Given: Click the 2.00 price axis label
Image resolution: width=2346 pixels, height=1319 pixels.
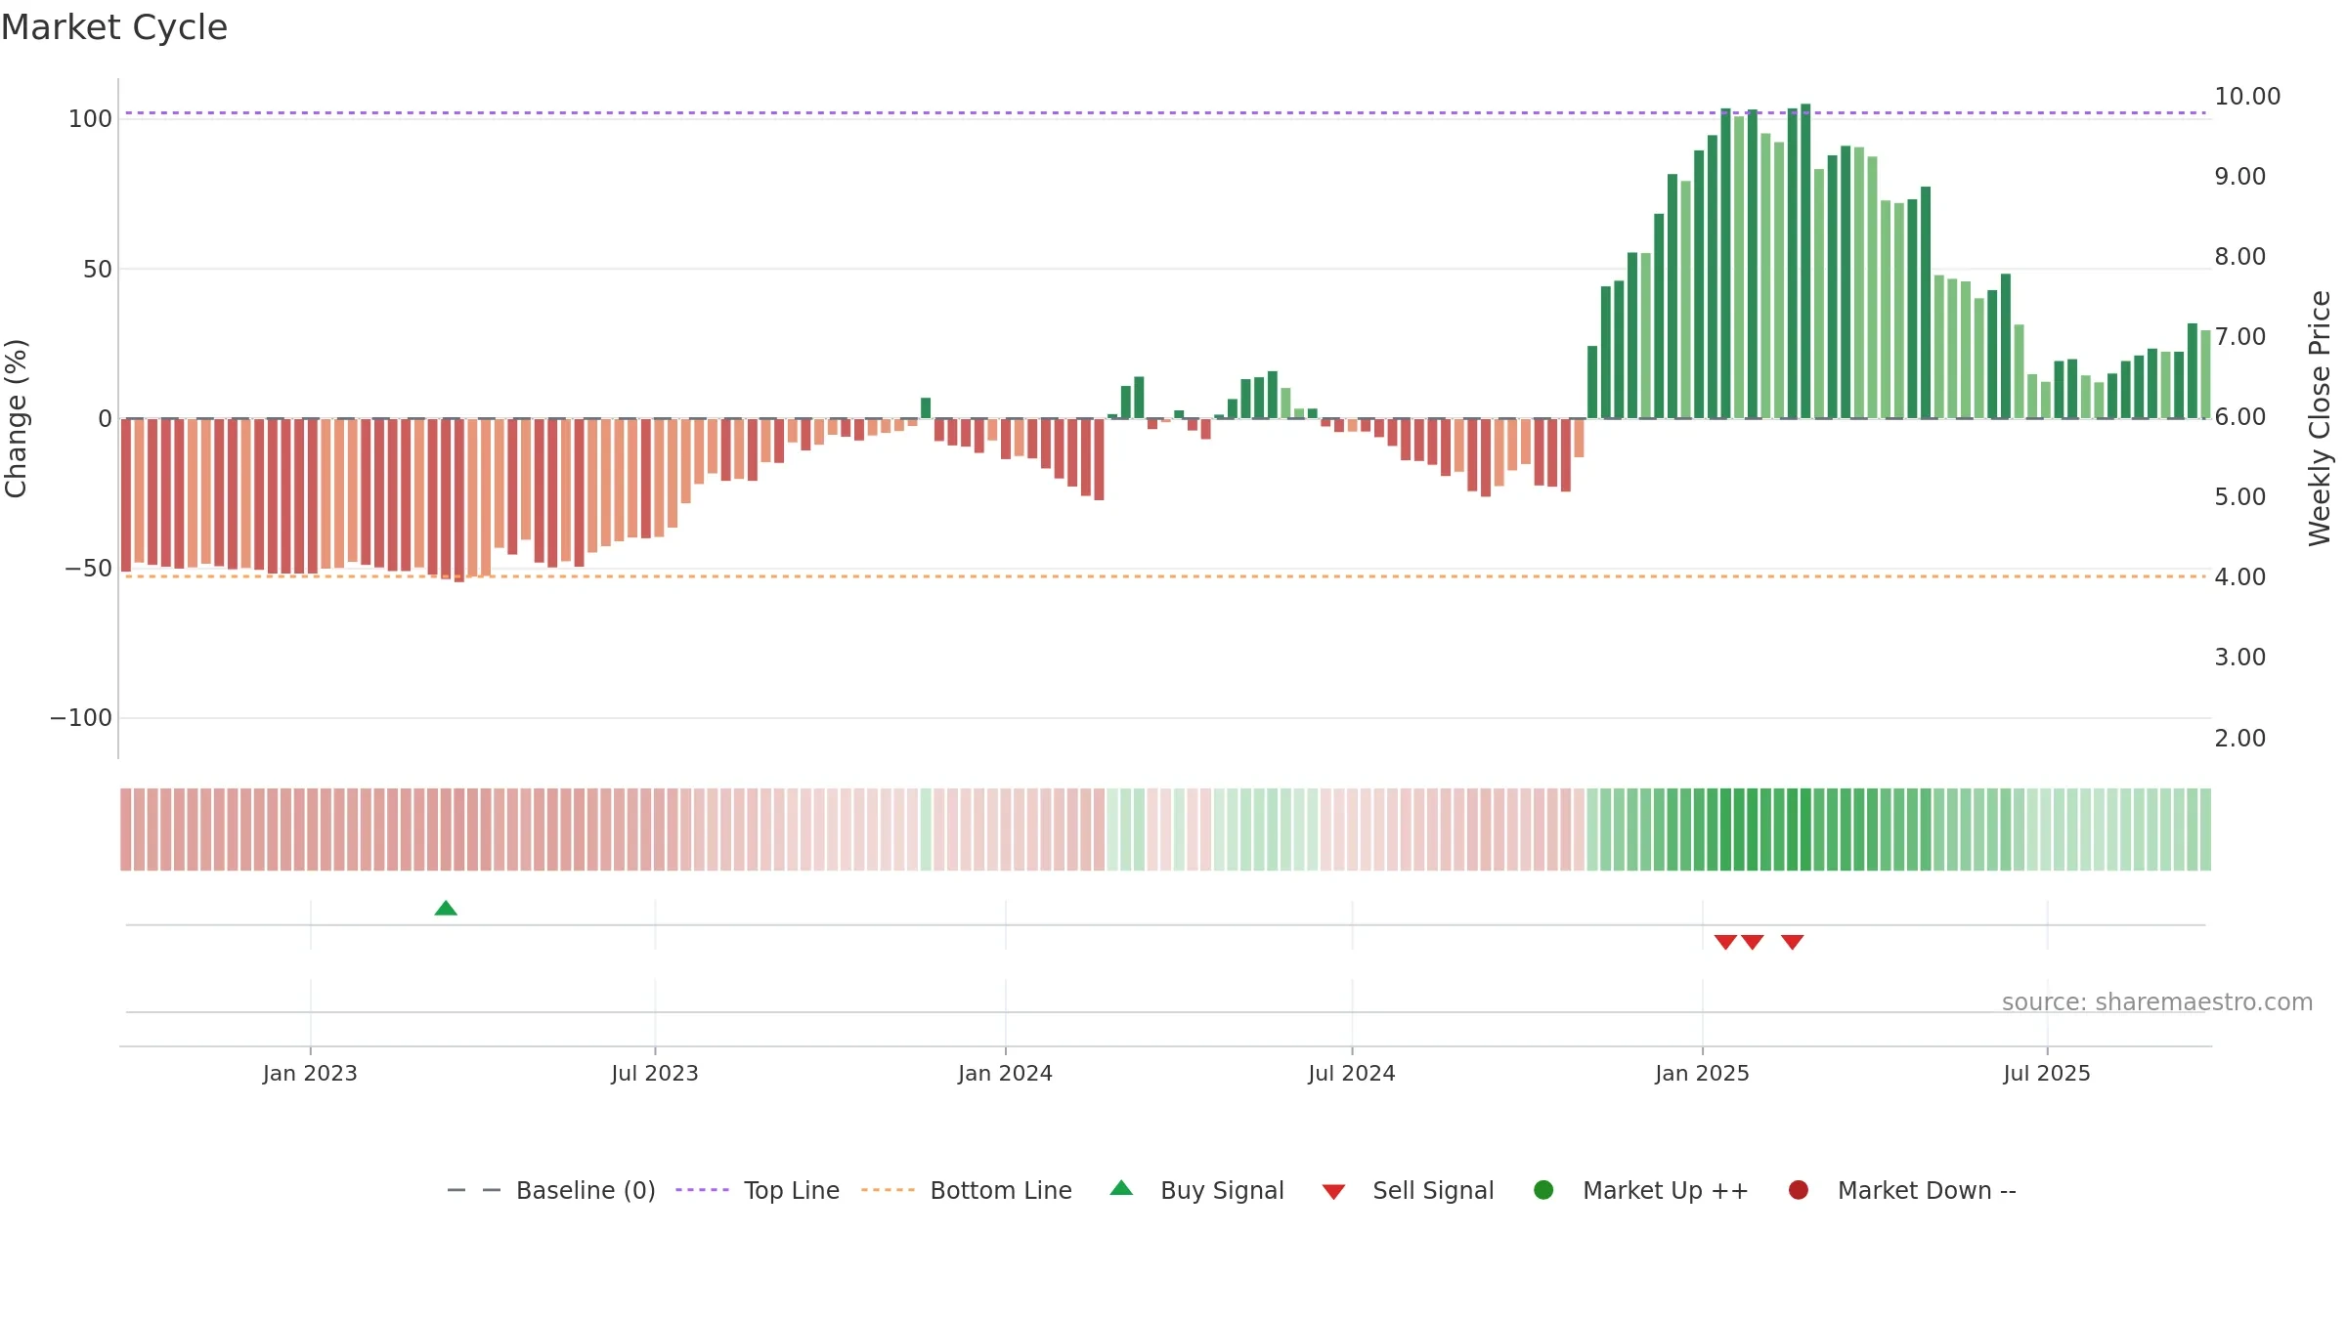Looking at the screenshot, I should 2240,739.
